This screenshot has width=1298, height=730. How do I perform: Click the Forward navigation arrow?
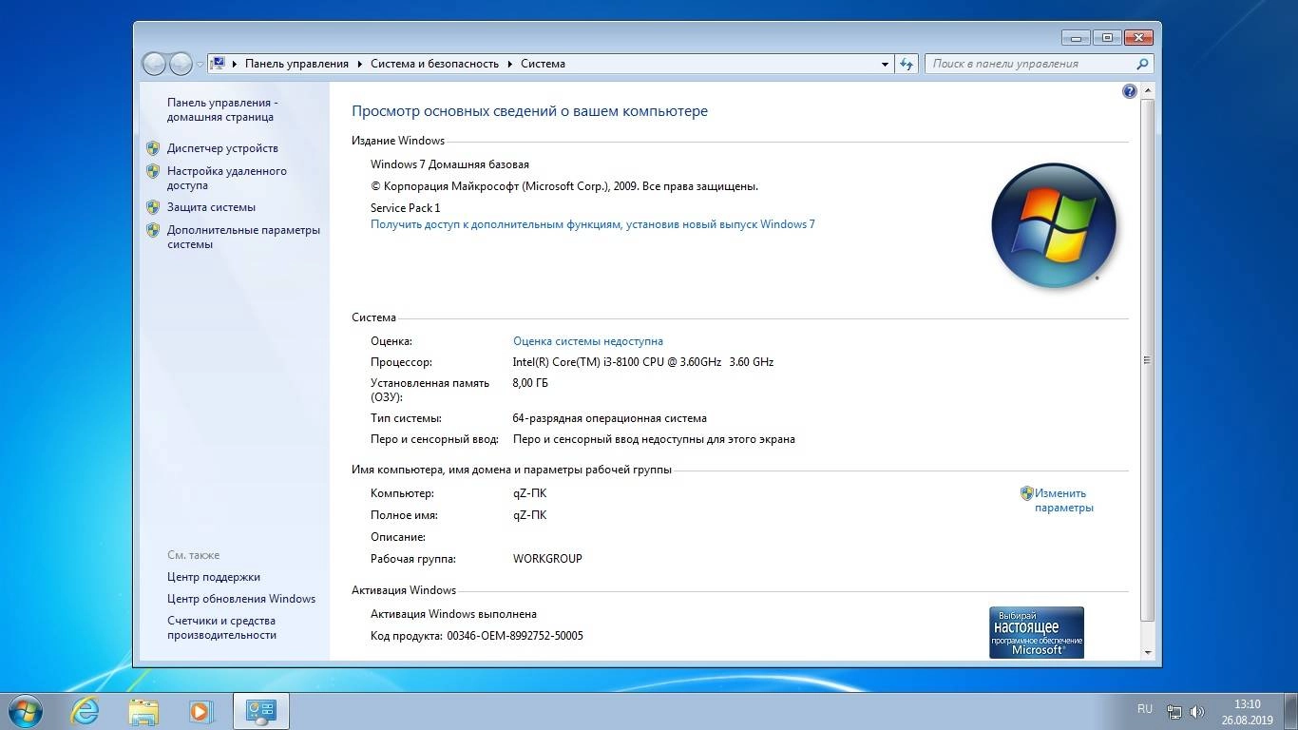coord(181,64)
